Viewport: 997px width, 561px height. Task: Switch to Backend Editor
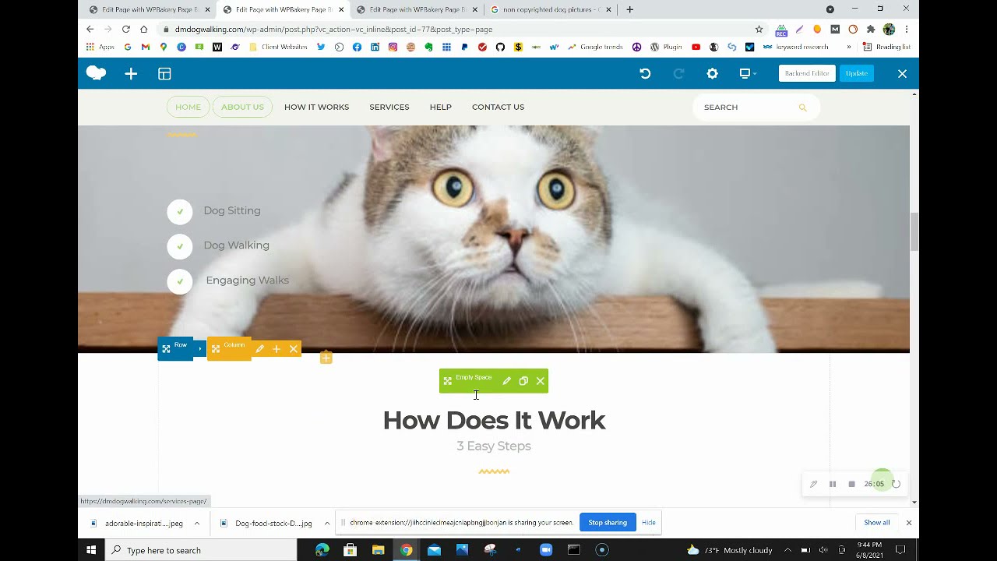click(807, 73)
